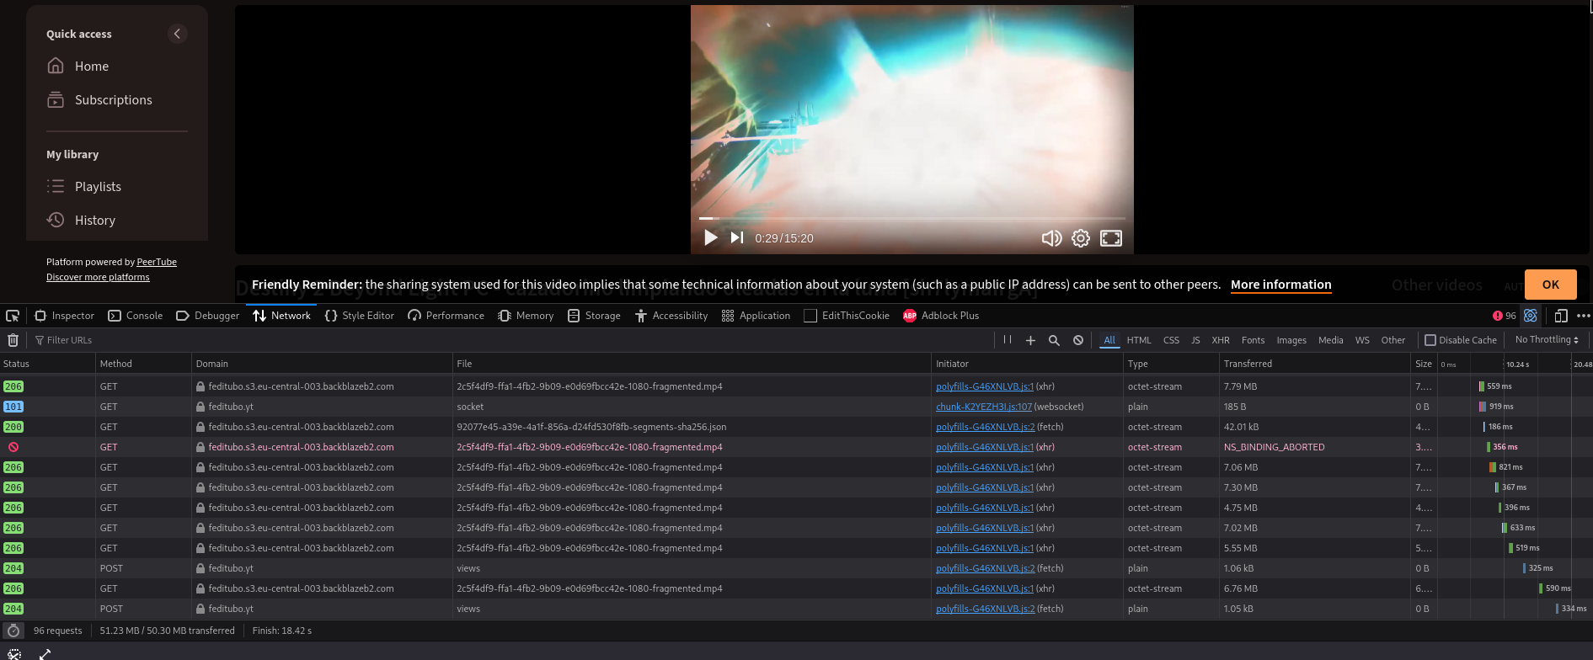Open the Storage tab
Viewport: 1593px width, 660px height.
[x=594, y=316]
